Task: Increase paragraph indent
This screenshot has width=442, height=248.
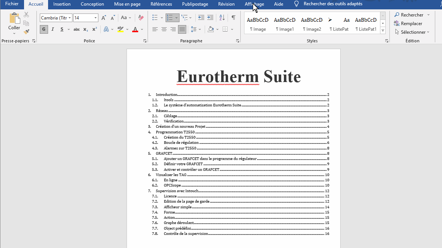Action: 210,18
